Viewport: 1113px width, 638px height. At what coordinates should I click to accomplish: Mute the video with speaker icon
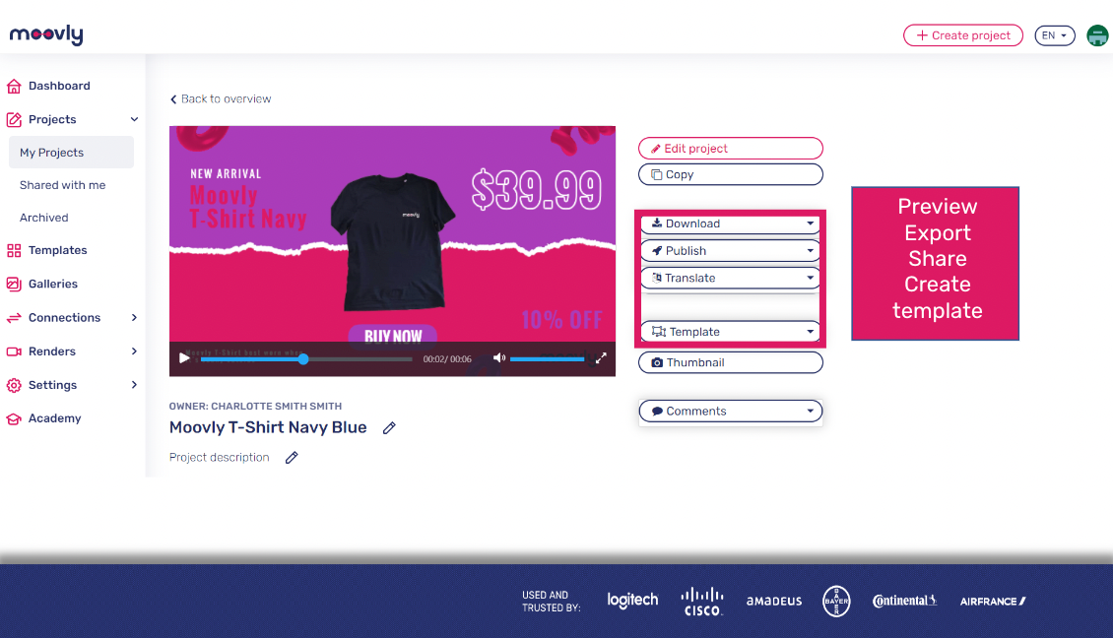499,357
